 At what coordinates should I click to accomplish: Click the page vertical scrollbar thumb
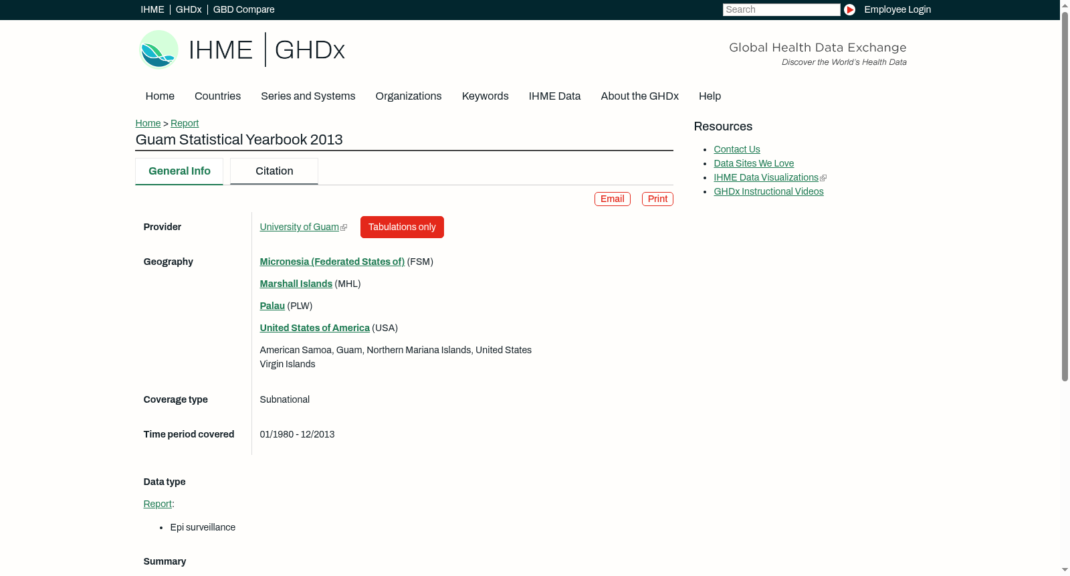click(1065, 196)
